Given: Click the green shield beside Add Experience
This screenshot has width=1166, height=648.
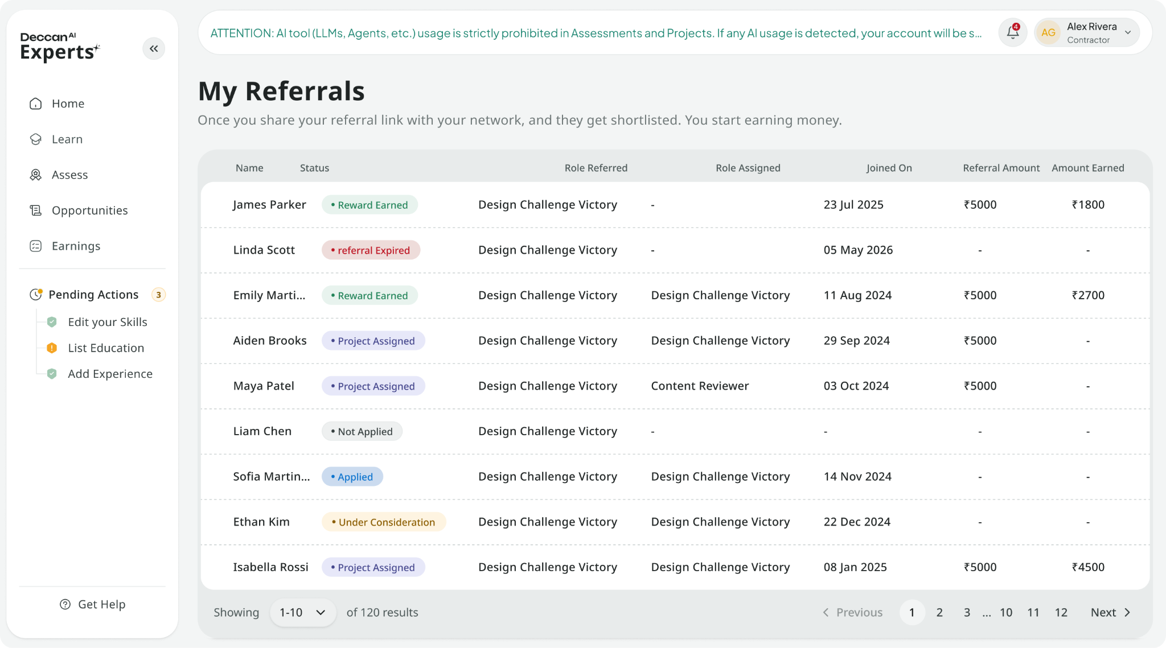Looking at the screenshot, I should point(52,374).
